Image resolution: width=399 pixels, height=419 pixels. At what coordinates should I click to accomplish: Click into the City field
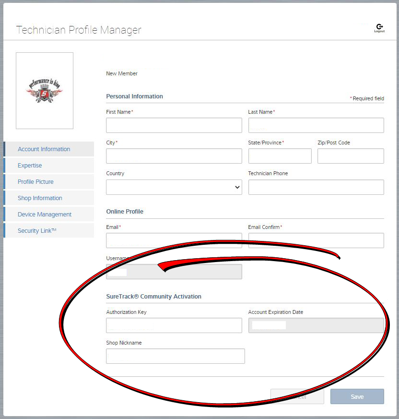click(174, 156)
